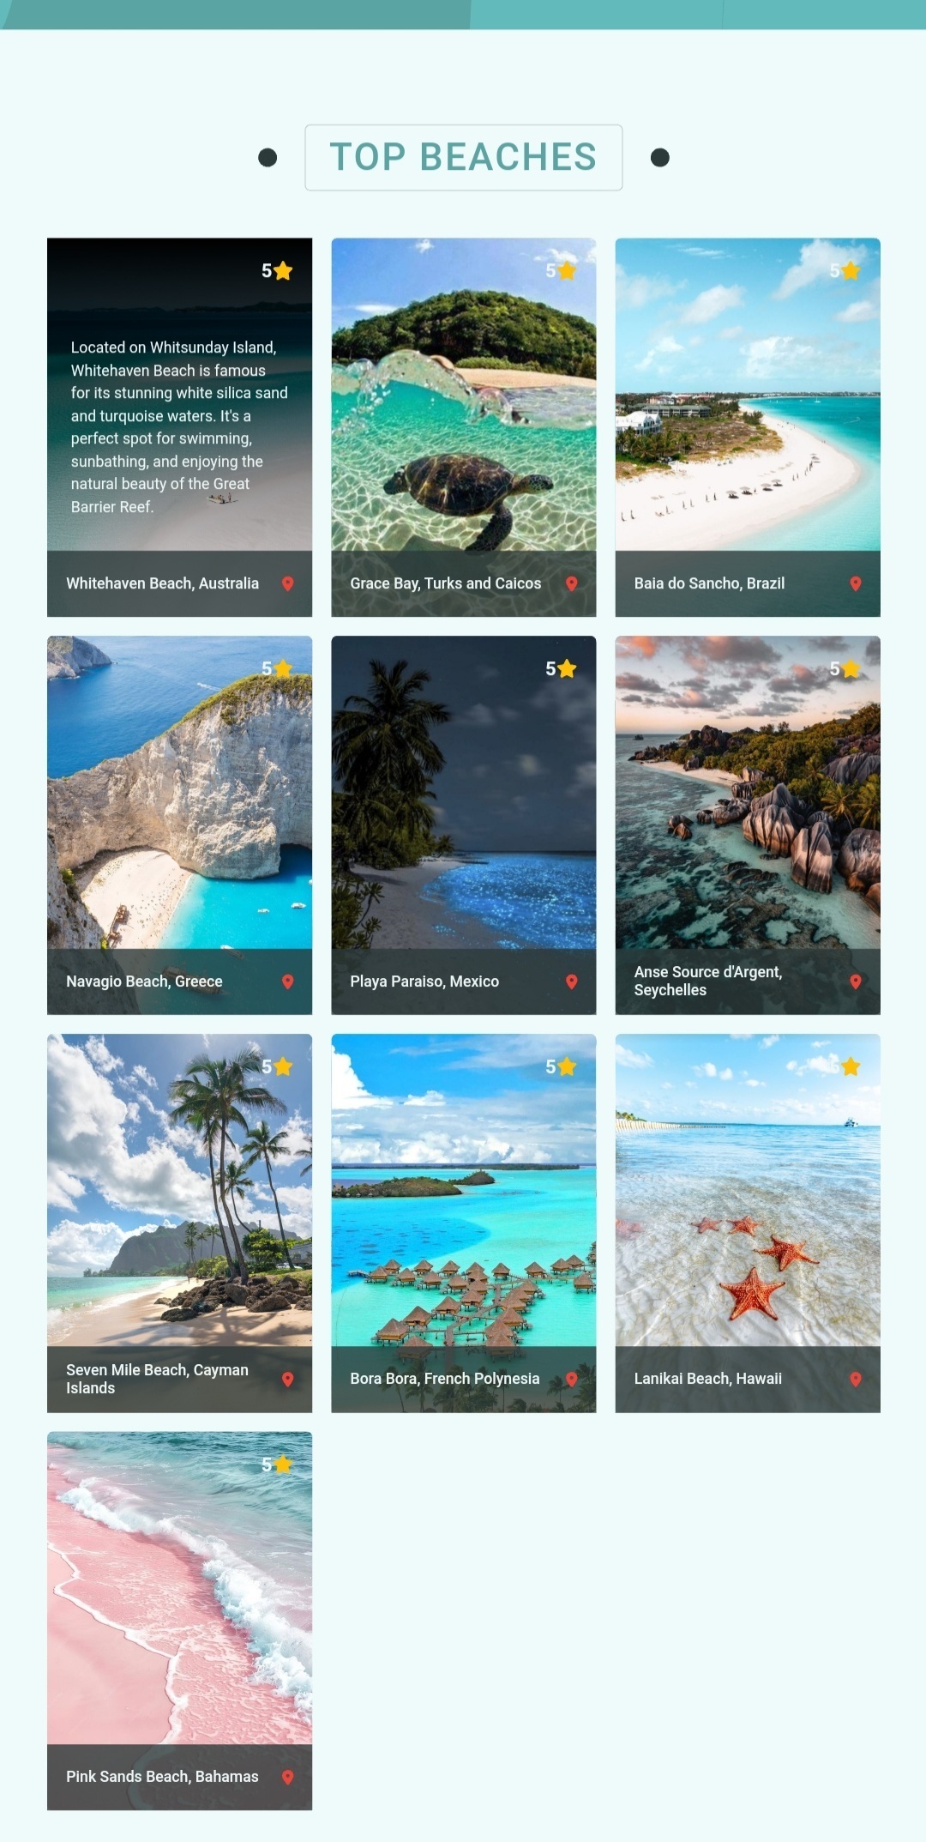Click the Pink Sands Beach location pin
The width and height of the screenshot is (926, 1842).
(x=288, y=1777)
